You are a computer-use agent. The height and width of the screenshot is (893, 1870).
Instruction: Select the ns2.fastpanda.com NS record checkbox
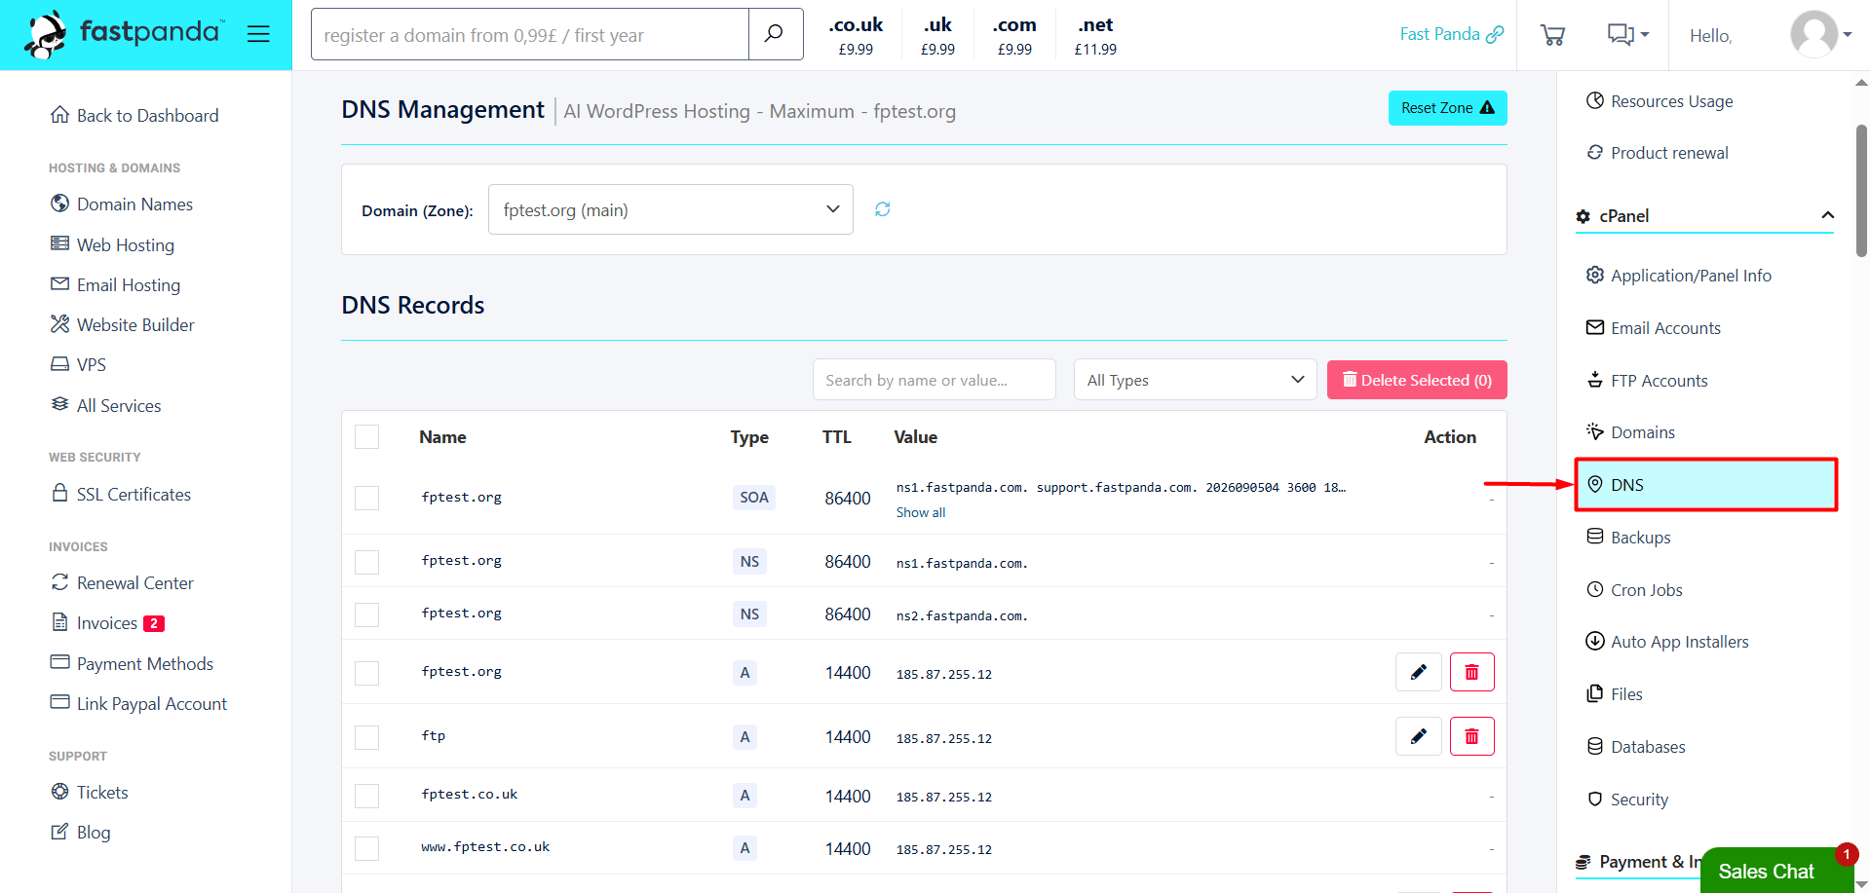pyautogui.click(x=367, y=614)
